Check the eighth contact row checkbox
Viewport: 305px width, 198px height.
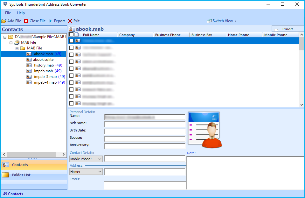click(x=71, y=90)
